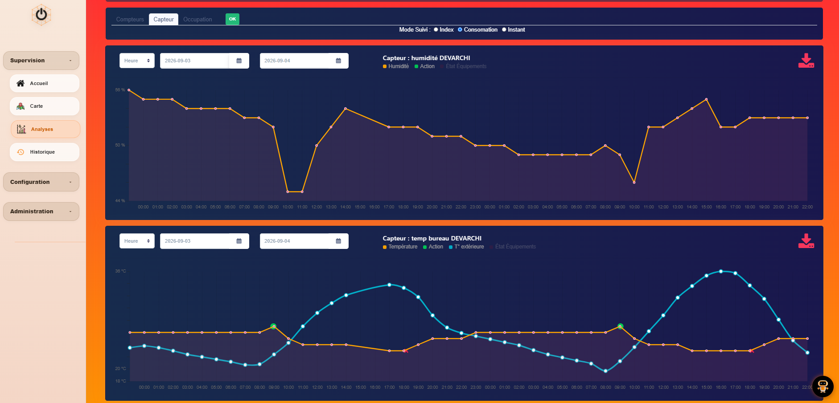The width and height of the screenshot is (839, 403).
Task: Click the first humidity data point at 56 %
Action: [129, 90]
